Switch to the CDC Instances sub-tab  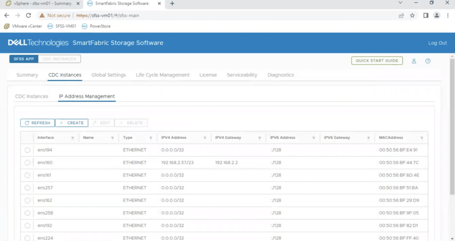(x=32, y=96)
